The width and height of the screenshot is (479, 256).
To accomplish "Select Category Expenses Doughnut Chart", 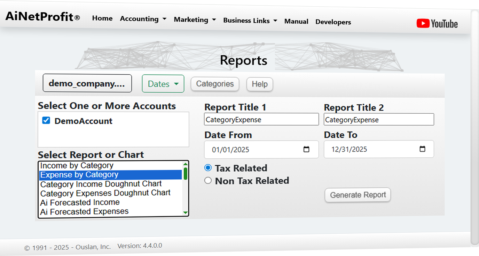I will click(x=110, y=193).
